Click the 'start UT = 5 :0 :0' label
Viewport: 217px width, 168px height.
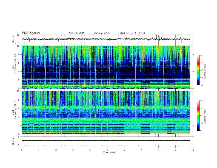click(x=132, y=33)
